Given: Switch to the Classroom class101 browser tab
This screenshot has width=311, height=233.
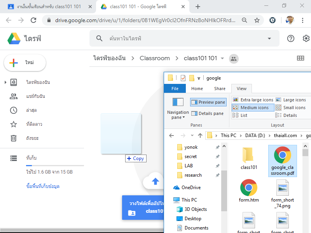Looking at the screenshot, I should pos(48,7).
